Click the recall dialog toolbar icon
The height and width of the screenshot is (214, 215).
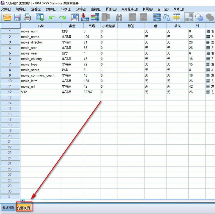click(40, 17)
